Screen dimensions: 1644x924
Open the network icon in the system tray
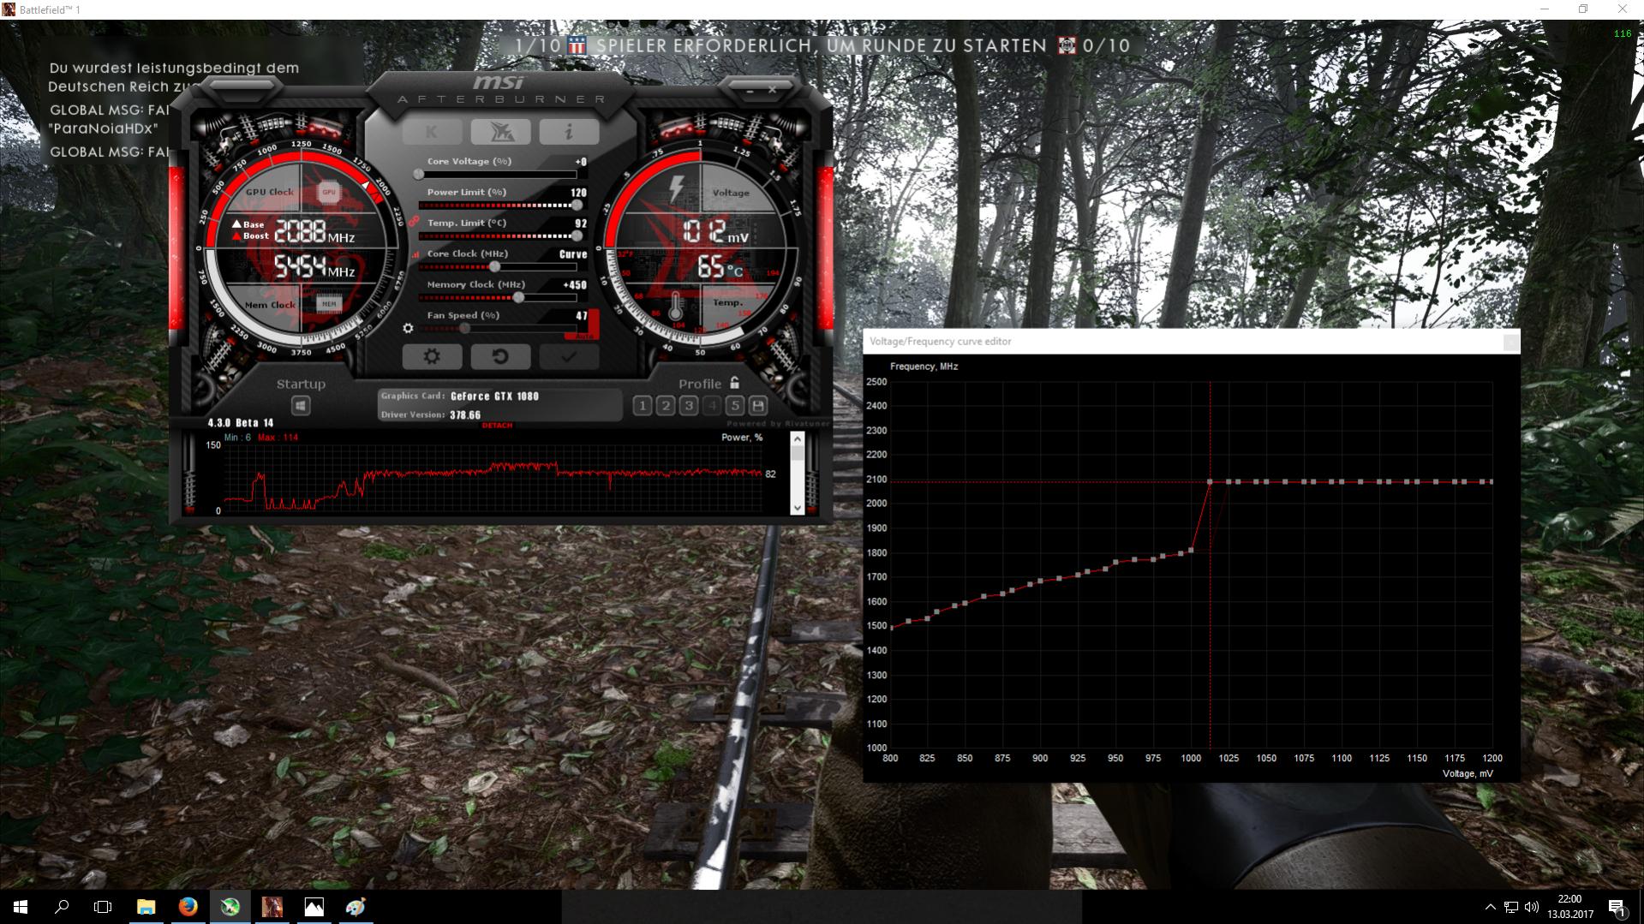[x=1511, y=907]
